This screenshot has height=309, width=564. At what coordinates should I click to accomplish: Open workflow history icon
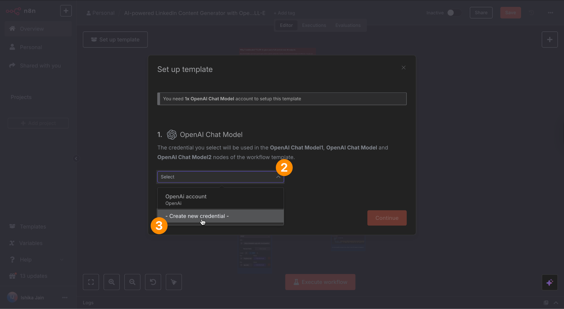[532, 13]
